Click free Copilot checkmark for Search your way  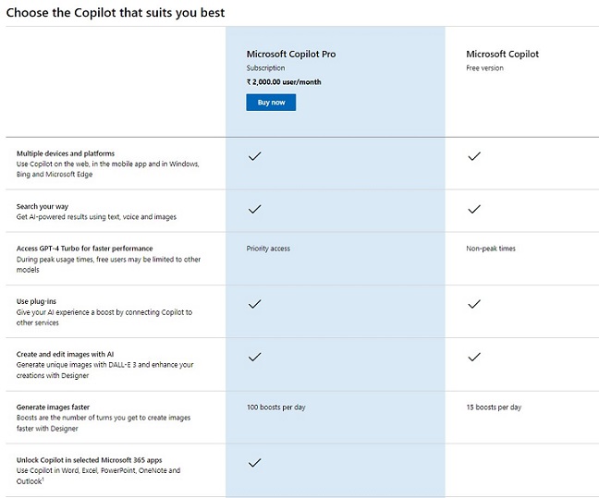pyautogui.click(x=474, y=210)
